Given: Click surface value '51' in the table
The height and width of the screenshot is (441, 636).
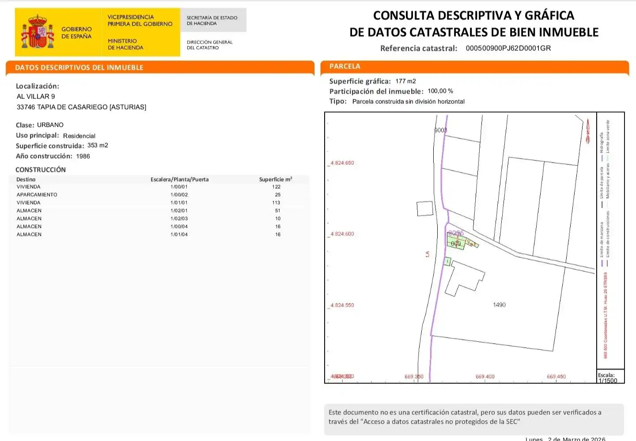Looking at the screenshot, I should 278,211.
